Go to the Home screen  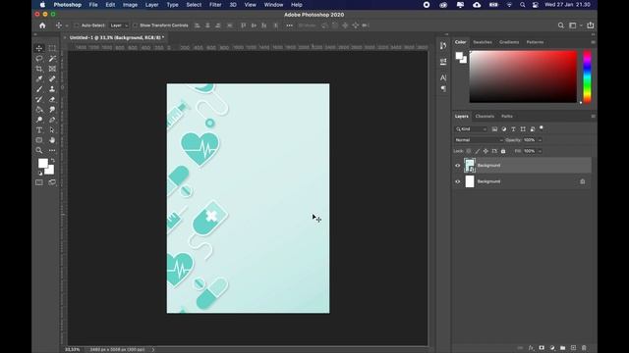click(42, 25)
